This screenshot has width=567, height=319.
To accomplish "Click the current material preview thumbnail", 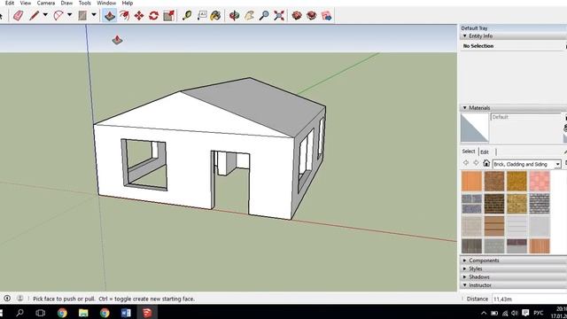I will point(475,128).
